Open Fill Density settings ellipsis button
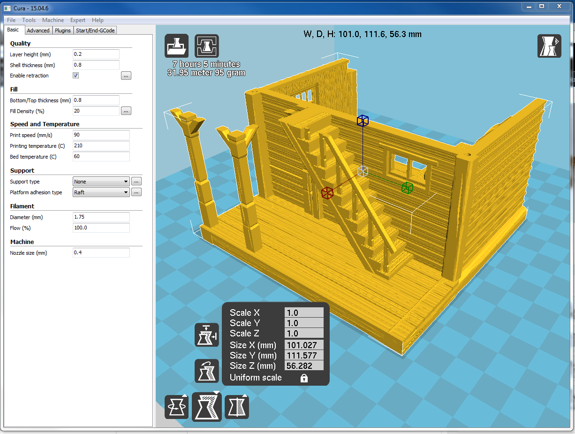 tap(126, 111)
